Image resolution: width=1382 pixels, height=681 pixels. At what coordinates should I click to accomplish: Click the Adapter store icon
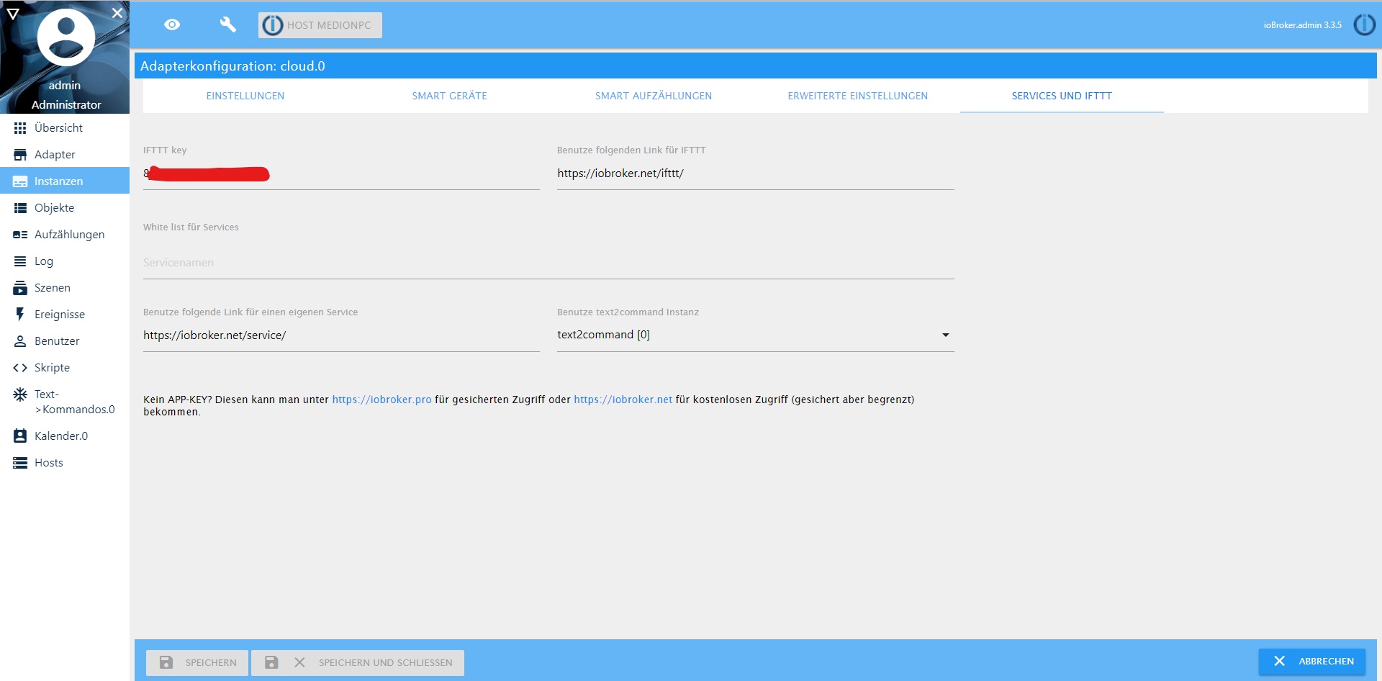(20, 155)
